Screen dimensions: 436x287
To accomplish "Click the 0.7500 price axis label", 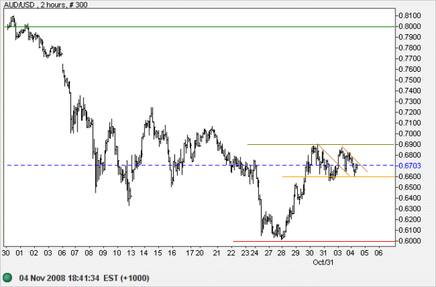I will click(x=410, y=80).
